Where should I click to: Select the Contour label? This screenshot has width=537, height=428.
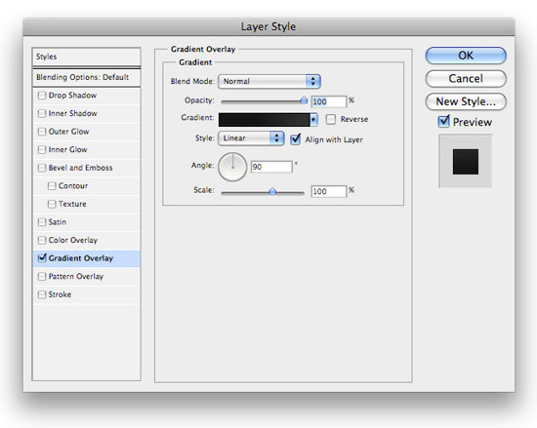[73, 185]
